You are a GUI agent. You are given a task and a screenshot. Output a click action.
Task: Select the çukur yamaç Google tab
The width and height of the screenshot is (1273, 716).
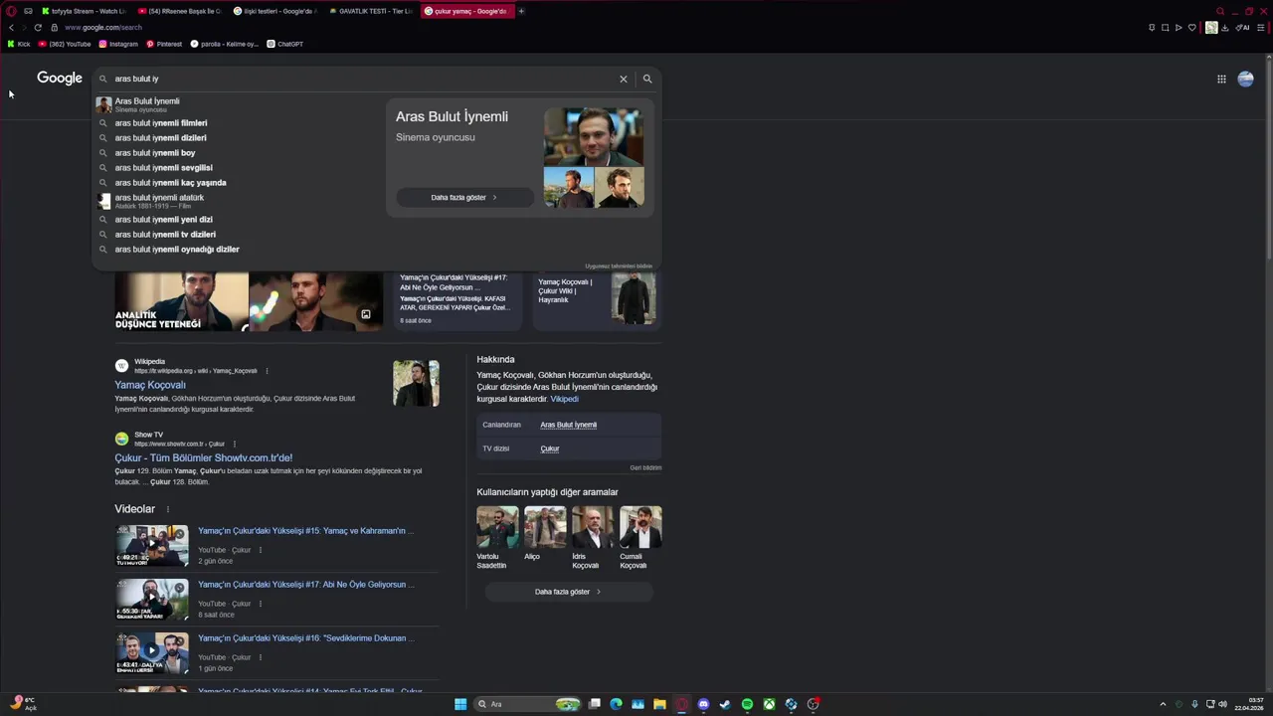tap(465, 11)
